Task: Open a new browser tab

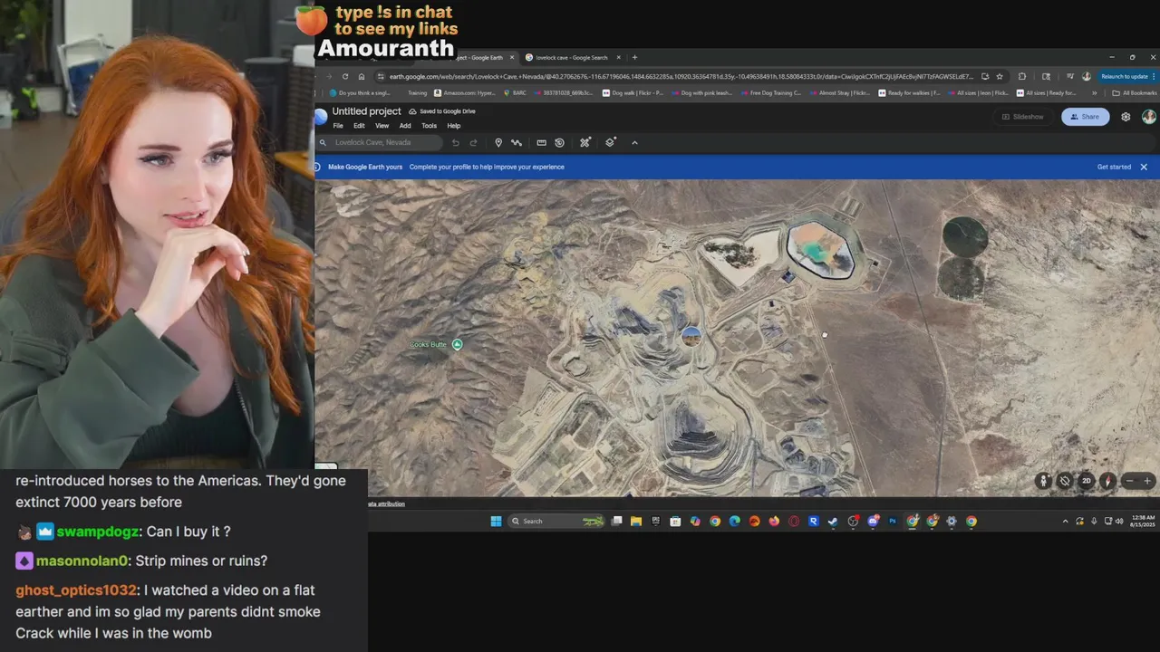Action: pyautogui.click(x=634, y=57)
